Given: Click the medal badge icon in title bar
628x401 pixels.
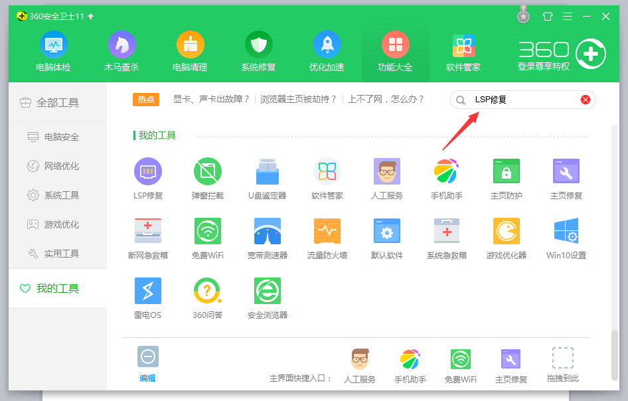Looking at the screenshot, I should [x=523, y=15].
